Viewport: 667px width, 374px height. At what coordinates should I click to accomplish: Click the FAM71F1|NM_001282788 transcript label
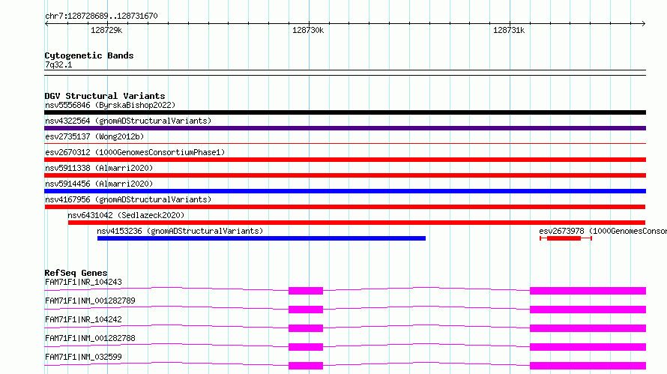(90, 338)
